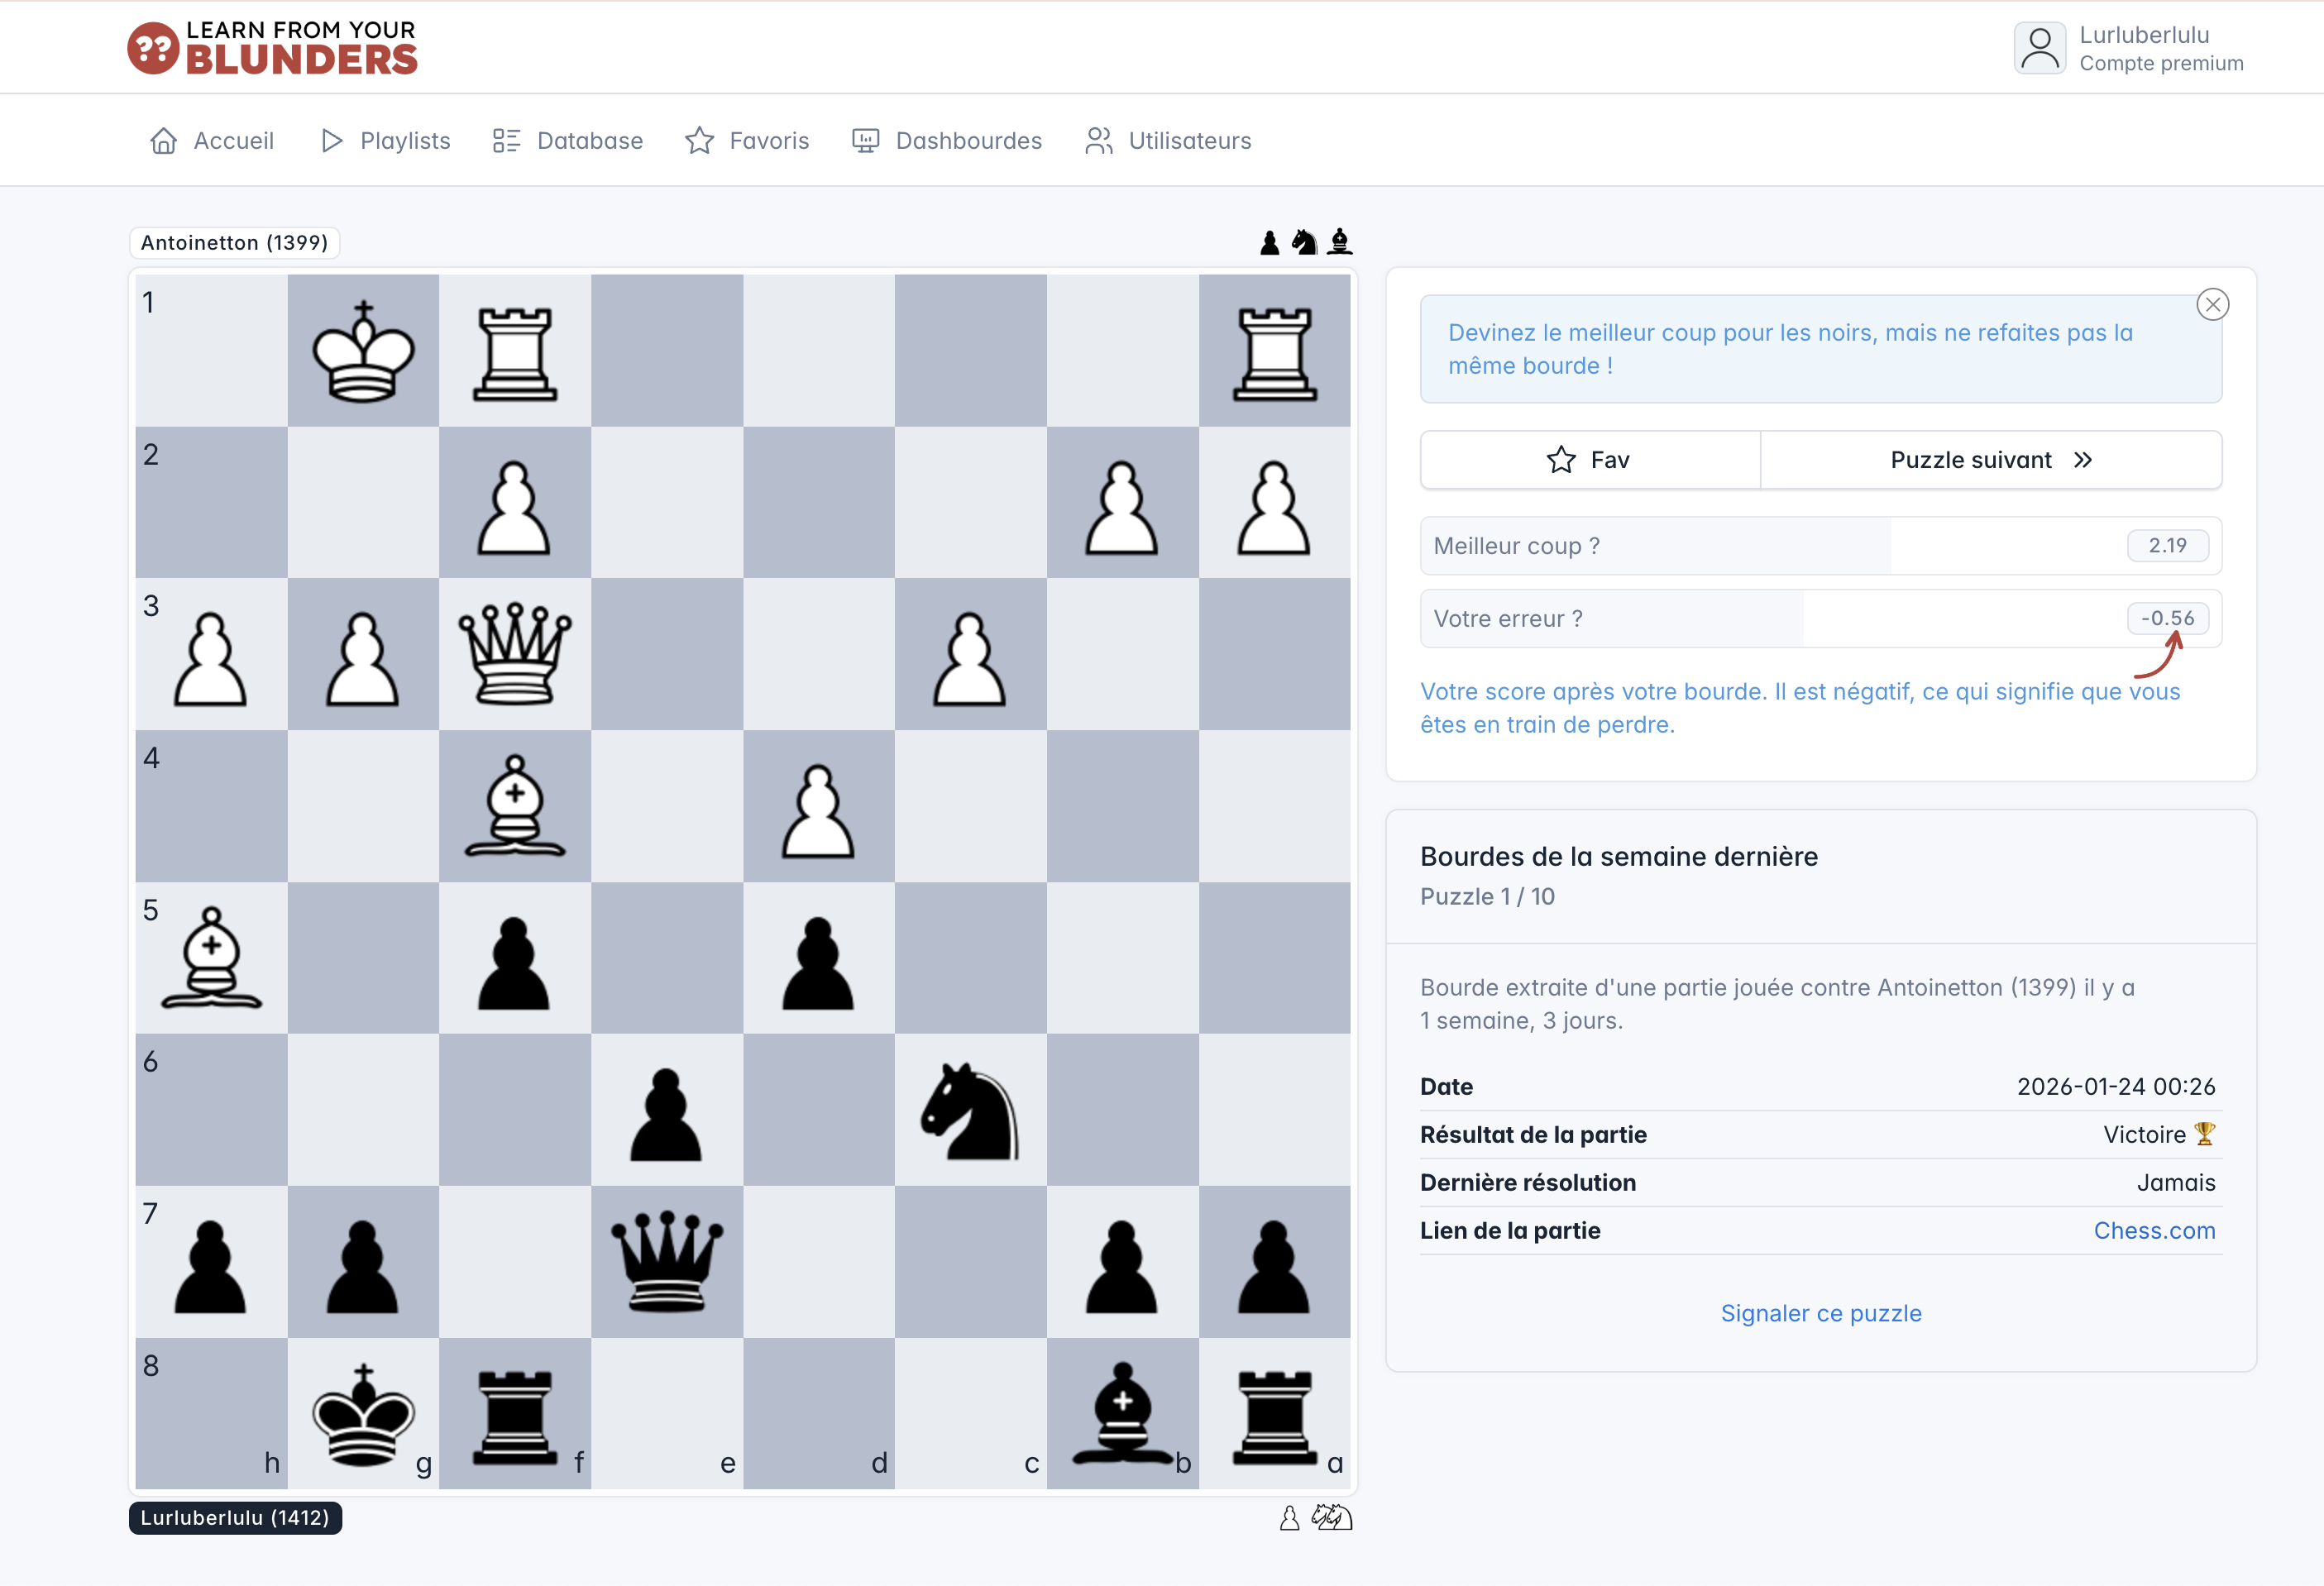Select the white king on g1
Image resolution: width=2324 pixels, height=1586 pixels.
click(363, 351)
